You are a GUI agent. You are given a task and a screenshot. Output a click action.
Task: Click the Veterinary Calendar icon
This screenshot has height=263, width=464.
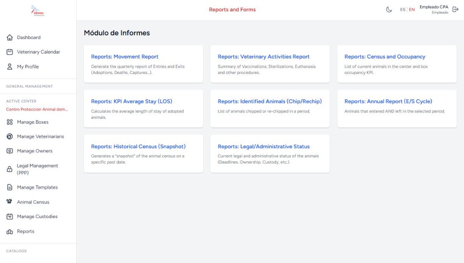tap(10, 52)
